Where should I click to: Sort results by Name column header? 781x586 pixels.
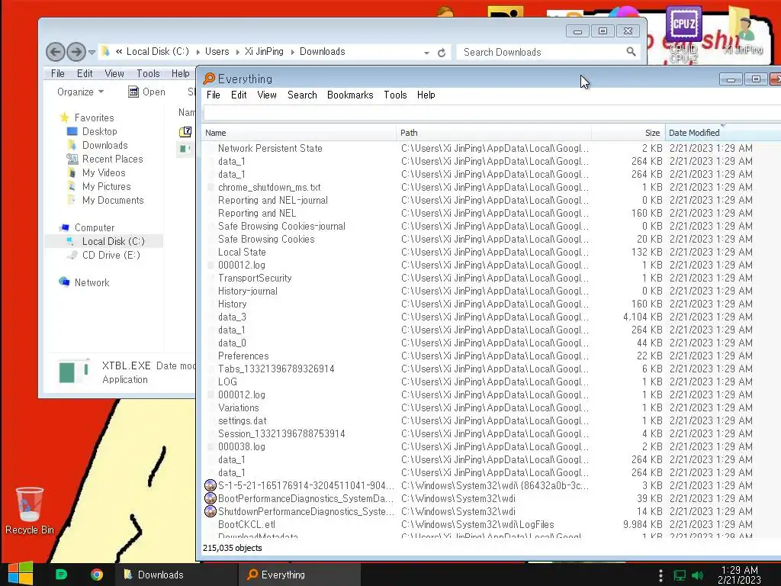coord(299,133)
